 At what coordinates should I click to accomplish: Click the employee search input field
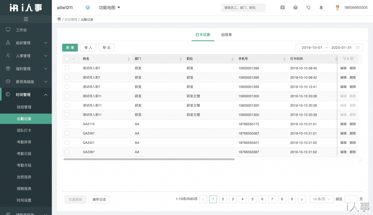pos(243,8)
